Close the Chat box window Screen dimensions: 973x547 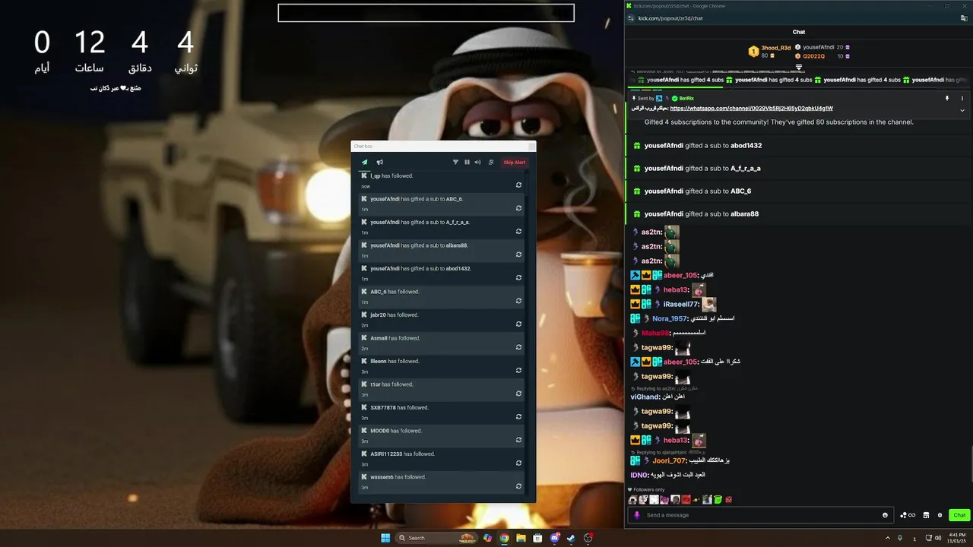(531, 146)
